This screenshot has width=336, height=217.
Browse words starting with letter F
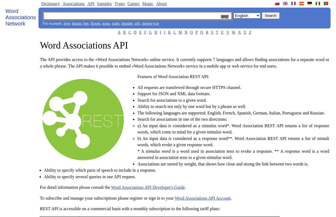pyautogui.click(x=145, y=33)
